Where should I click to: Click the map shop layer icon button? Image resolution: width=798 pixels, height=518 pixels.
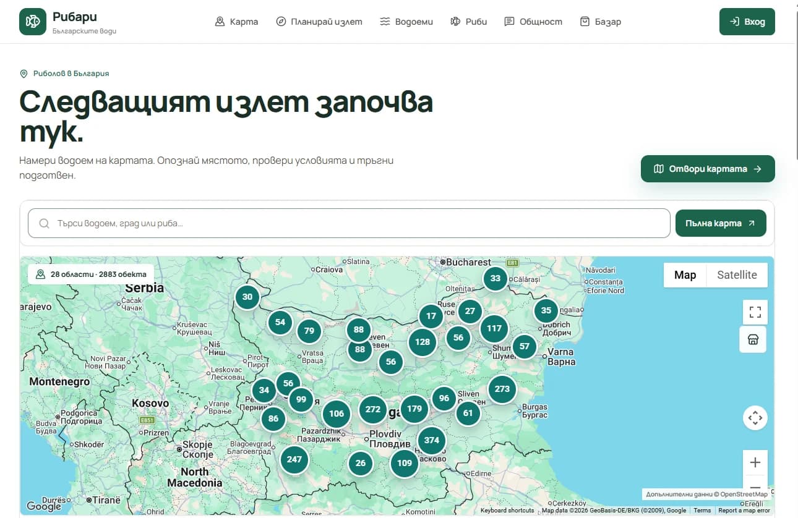tap(753, 339)
